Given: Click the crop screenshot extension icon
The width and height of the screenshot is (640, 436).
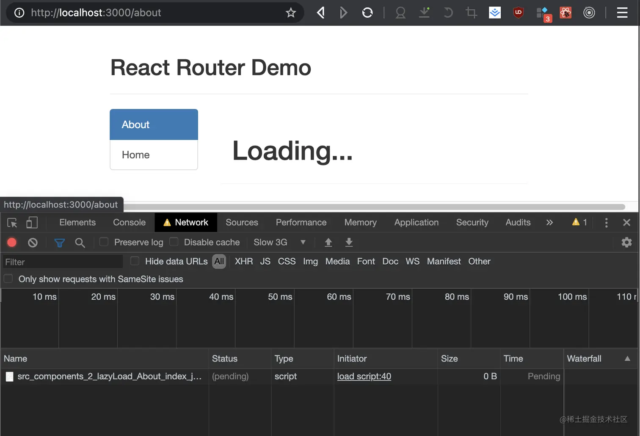Looking at the screenshot, I should coord(471,13).
